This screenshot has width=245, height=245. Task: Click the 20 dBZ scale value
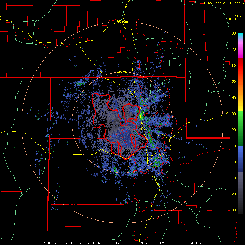[x=234, y=130]
